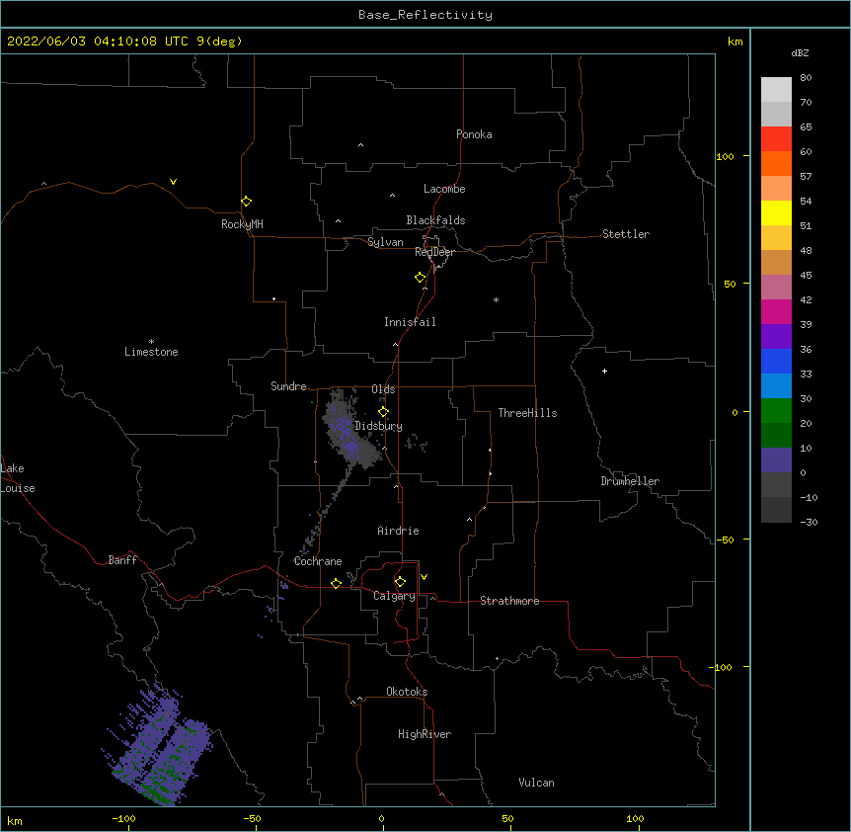This screenshot has height=832, width=851.
Task: Click the Limestone label
Action: 151,352
